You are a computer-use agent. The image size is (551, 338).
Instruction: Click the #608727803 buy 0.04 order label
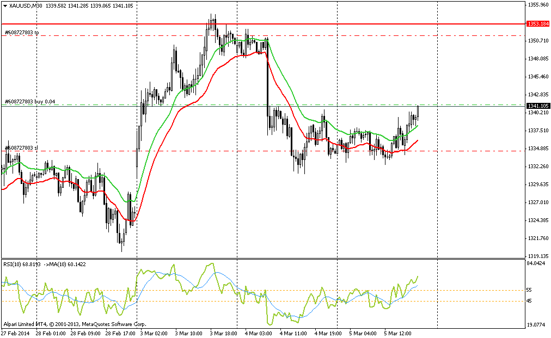(x=30, y=102)
